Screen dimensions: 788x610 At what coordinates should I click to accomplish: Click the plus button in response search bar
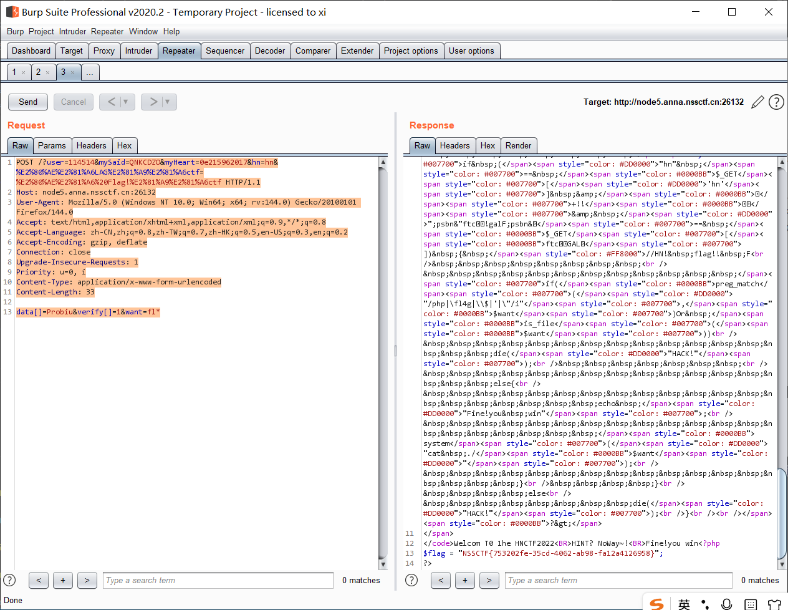point(465,580)
